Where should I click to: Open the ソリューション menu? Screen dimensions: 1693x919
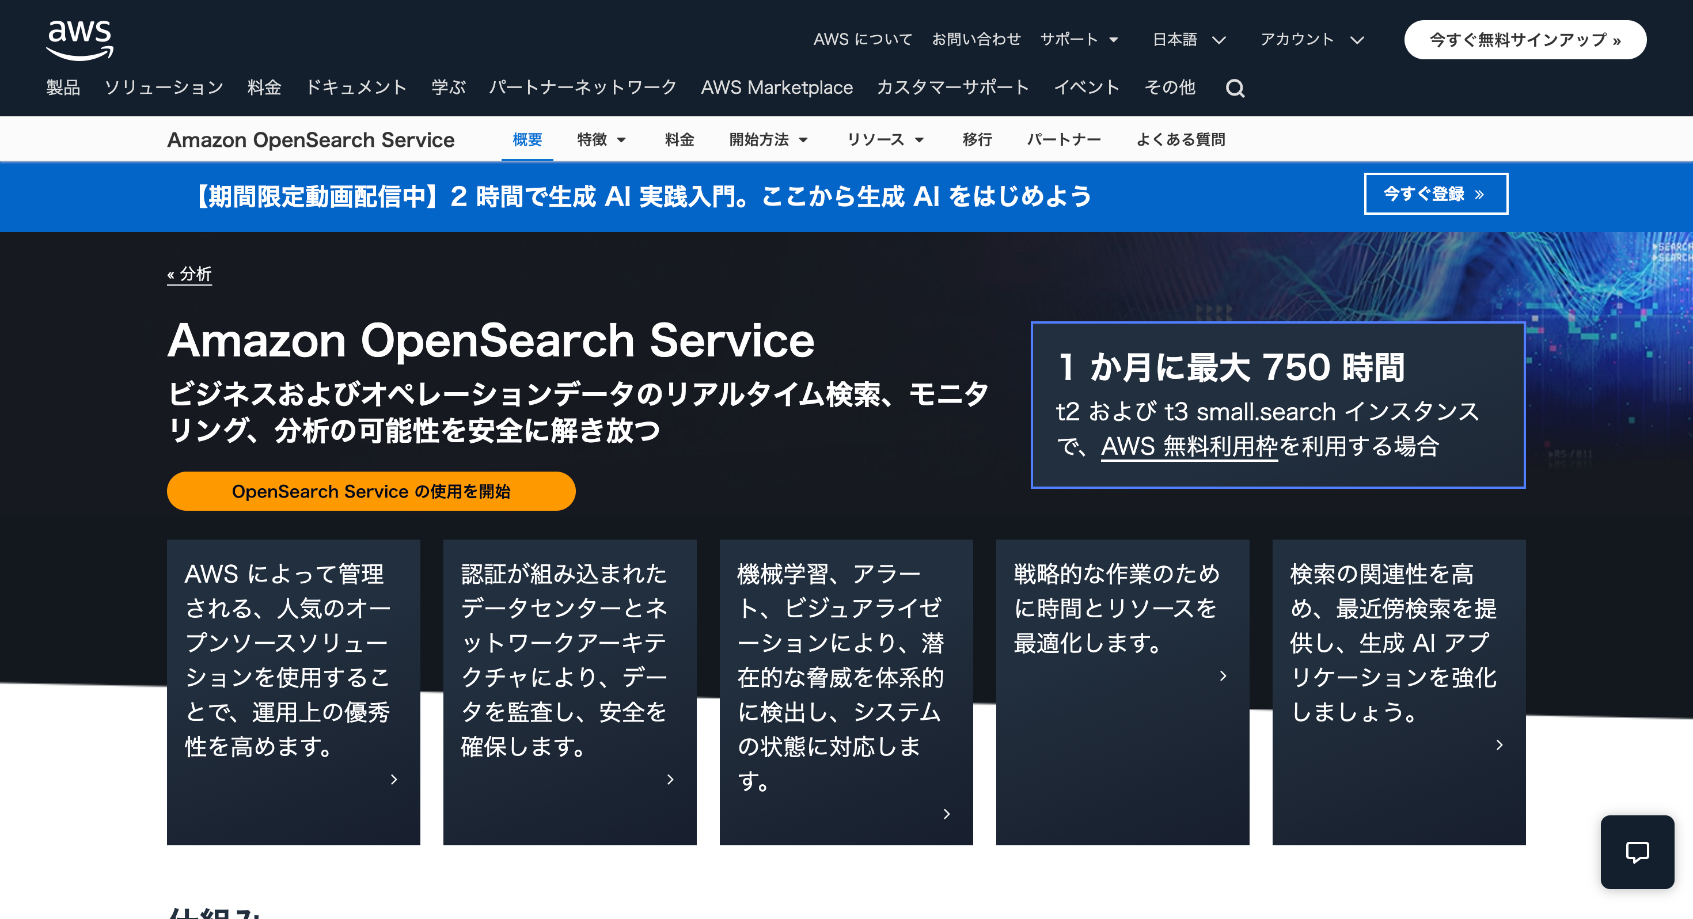[164, 88]
